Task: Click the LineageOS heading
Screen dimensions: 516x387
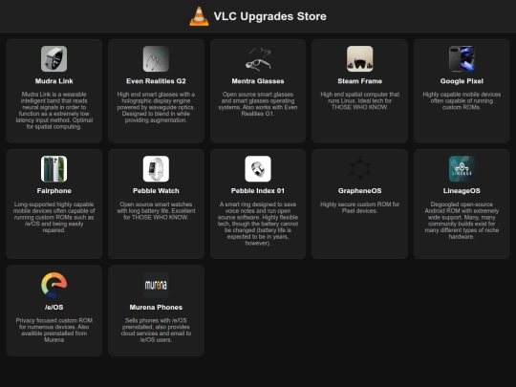Action: click(x=462, y=191)
